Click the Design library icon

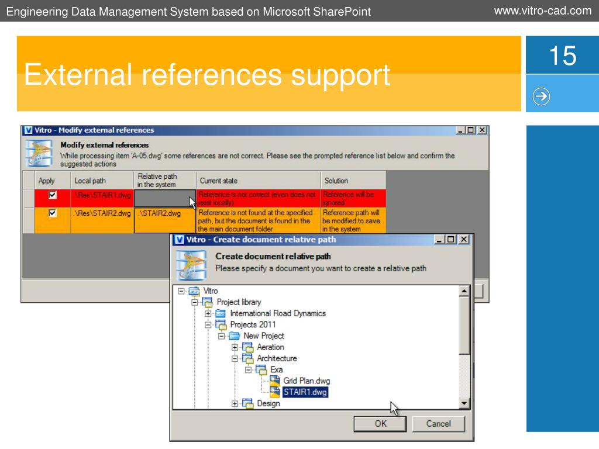248,403
